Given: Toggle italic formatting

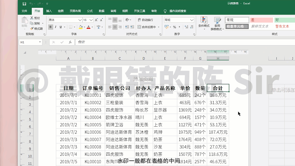Looking at the screenshot, I should point(56,27).
